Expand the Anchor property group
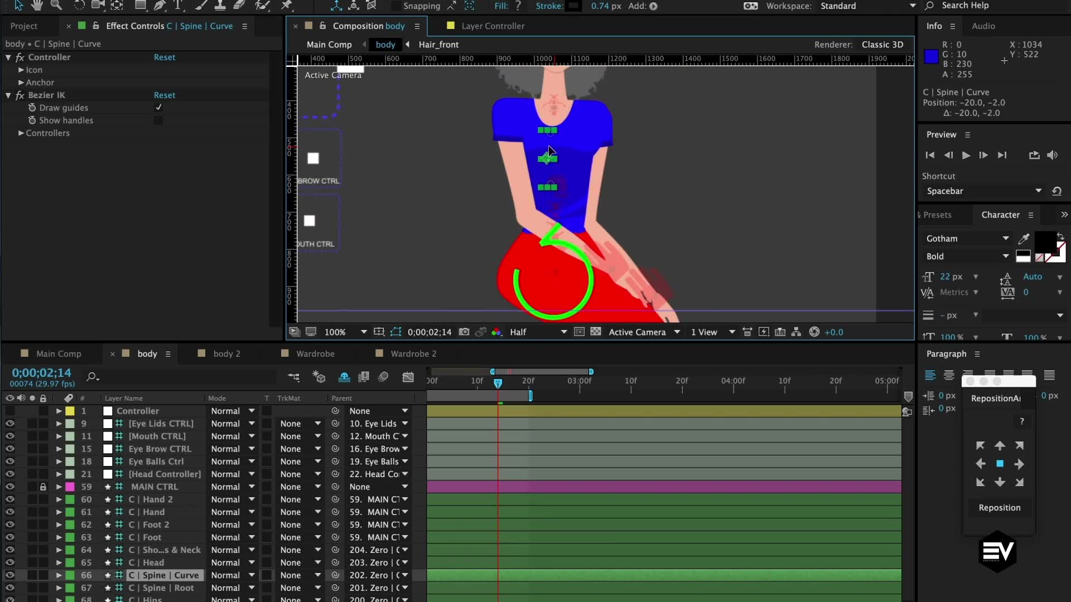Viewport: 1071px width, 602px height. [21, 82]
